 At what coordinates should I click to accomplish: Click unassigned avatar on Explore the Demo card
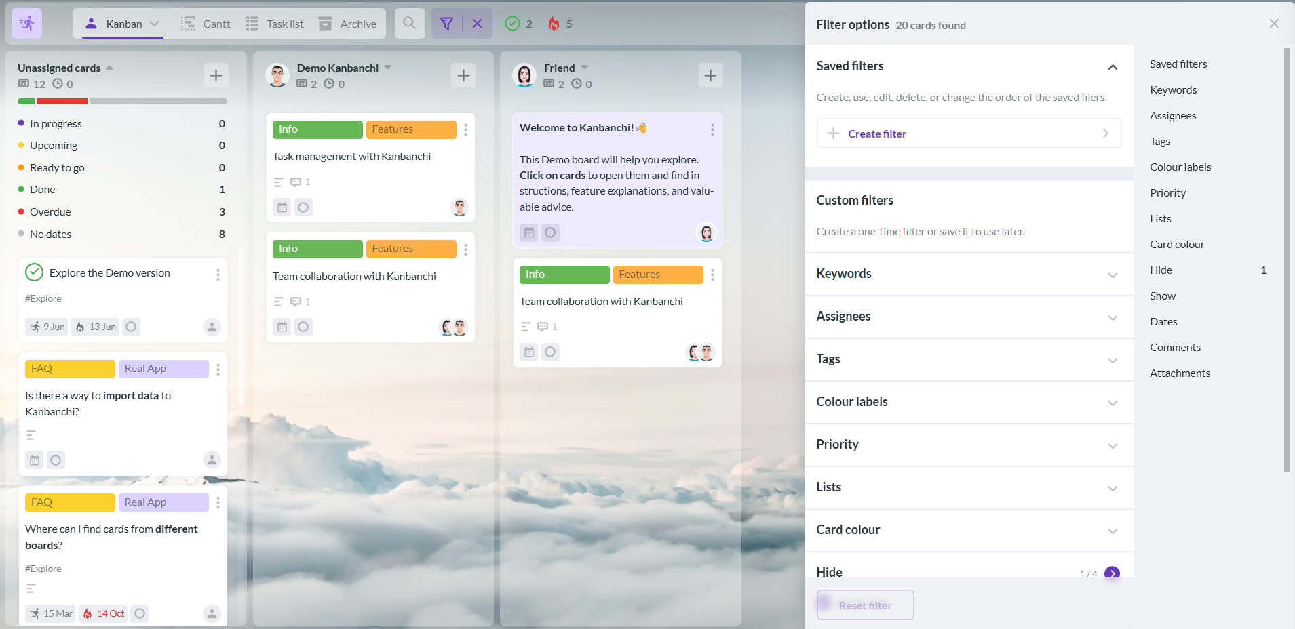(212, 327)
